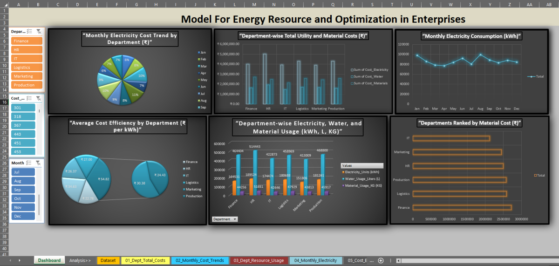Viewport: 559px width, 266px height.
Task: Enable multi-select on Department slicer
Action: click(29, 32)
